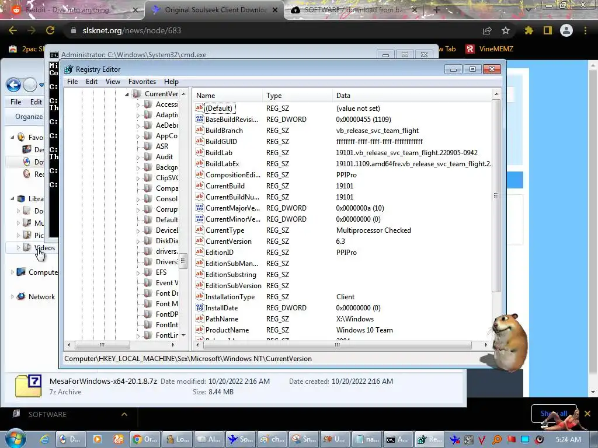
Task: Click the cmd.exe window title icon
Action: point(54,55)
